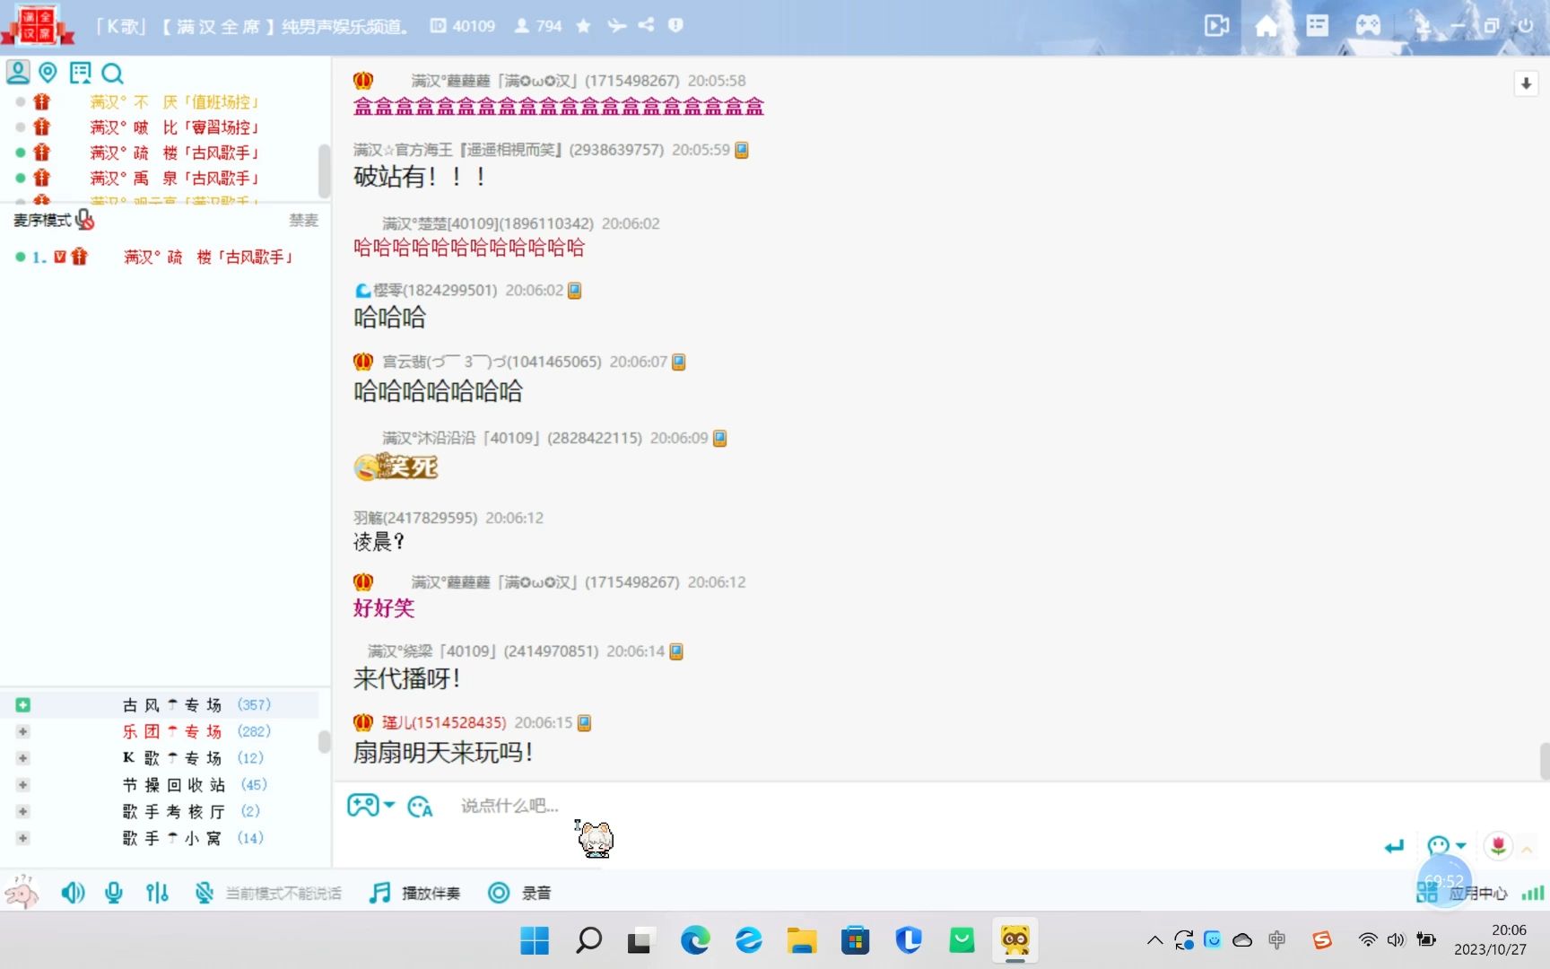This screenshot has width=1550, height=969.
Task: Select user 满汉°噗比 in user list
Action: tap(174, 127)
